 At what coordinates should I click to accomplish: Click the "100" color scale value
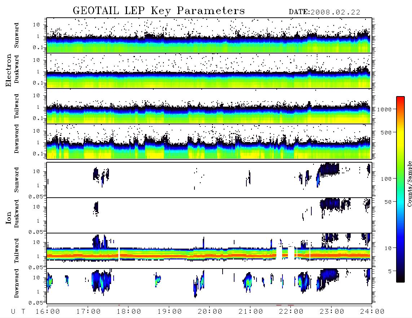point(386,179)
